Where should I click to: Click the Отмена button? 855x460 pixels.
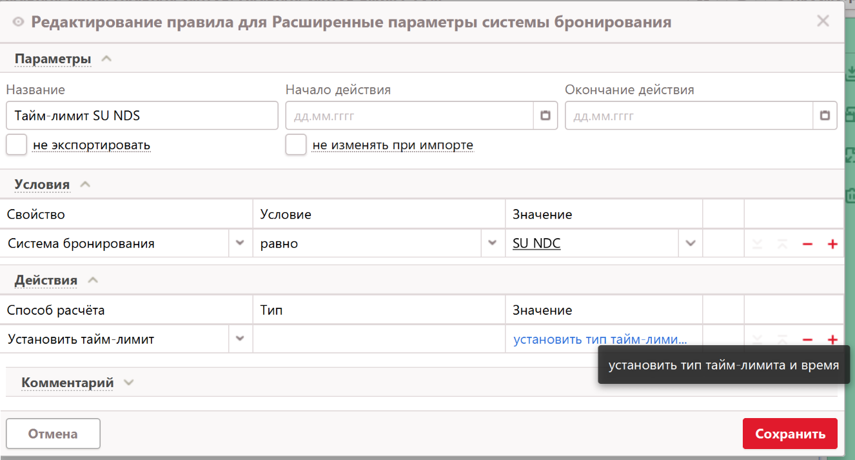(53, 434)
